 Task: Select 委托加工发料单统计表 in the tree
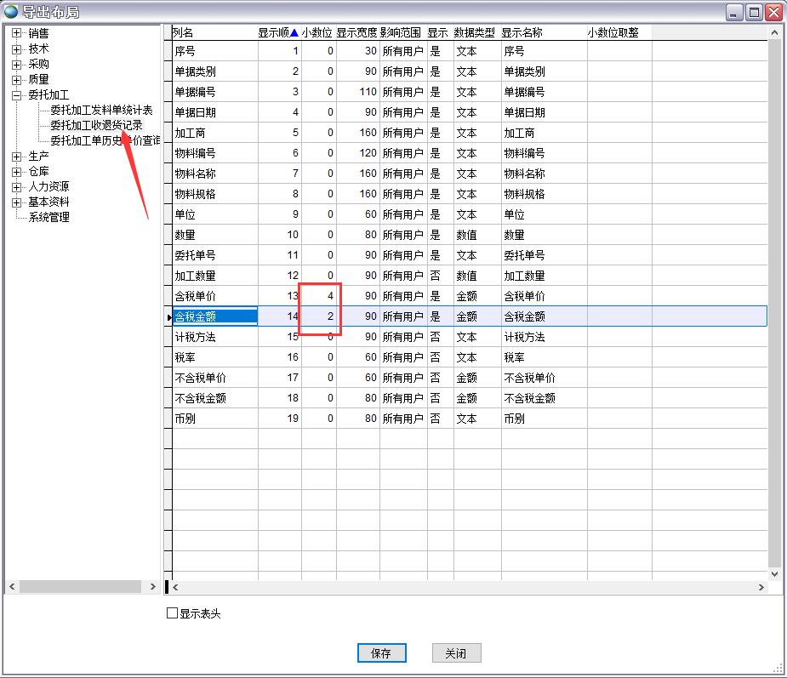[x=100, y=111]
